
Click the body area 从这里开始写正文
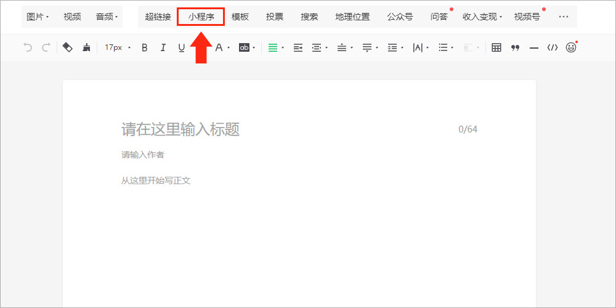click(156, 180)
